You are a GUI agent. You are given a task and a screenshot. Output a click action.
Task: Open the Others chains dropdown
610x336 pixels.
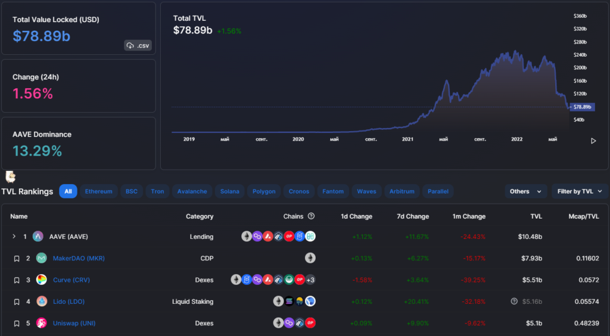tap(525, 191)
